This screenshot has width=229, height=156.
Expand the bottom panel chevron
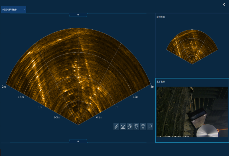point(78,141)
